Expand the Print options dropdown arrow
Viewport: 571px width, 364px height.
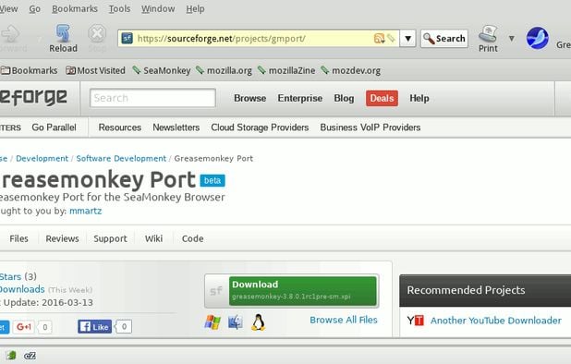[x=512, y=38]
